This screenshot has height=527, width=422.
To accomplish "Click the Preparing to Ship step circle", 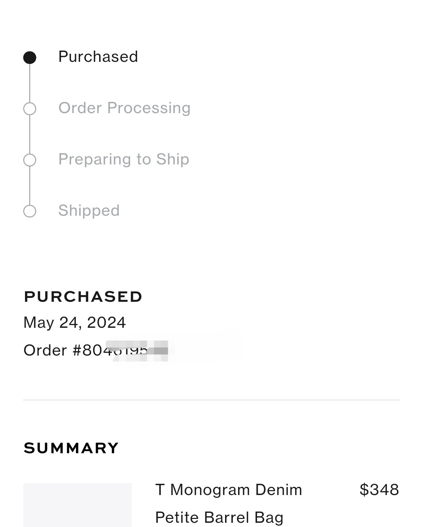I will click(30, 160).
